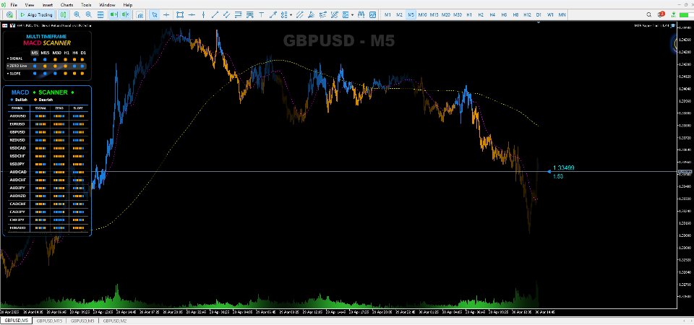694x325 pixels.
Task: Switch chart to H4 timeframe in toolbar
Action: [x=492, y=14]
